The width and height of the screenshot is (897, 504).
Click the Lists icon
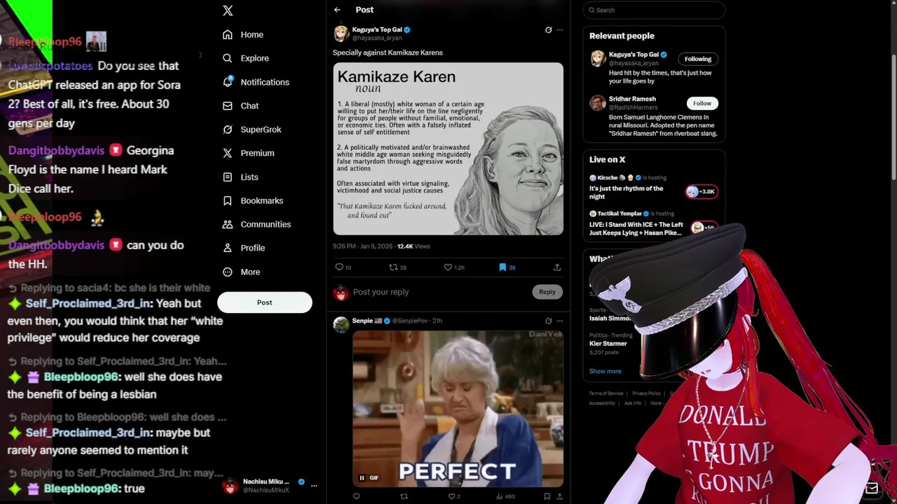tap(227, 177)
